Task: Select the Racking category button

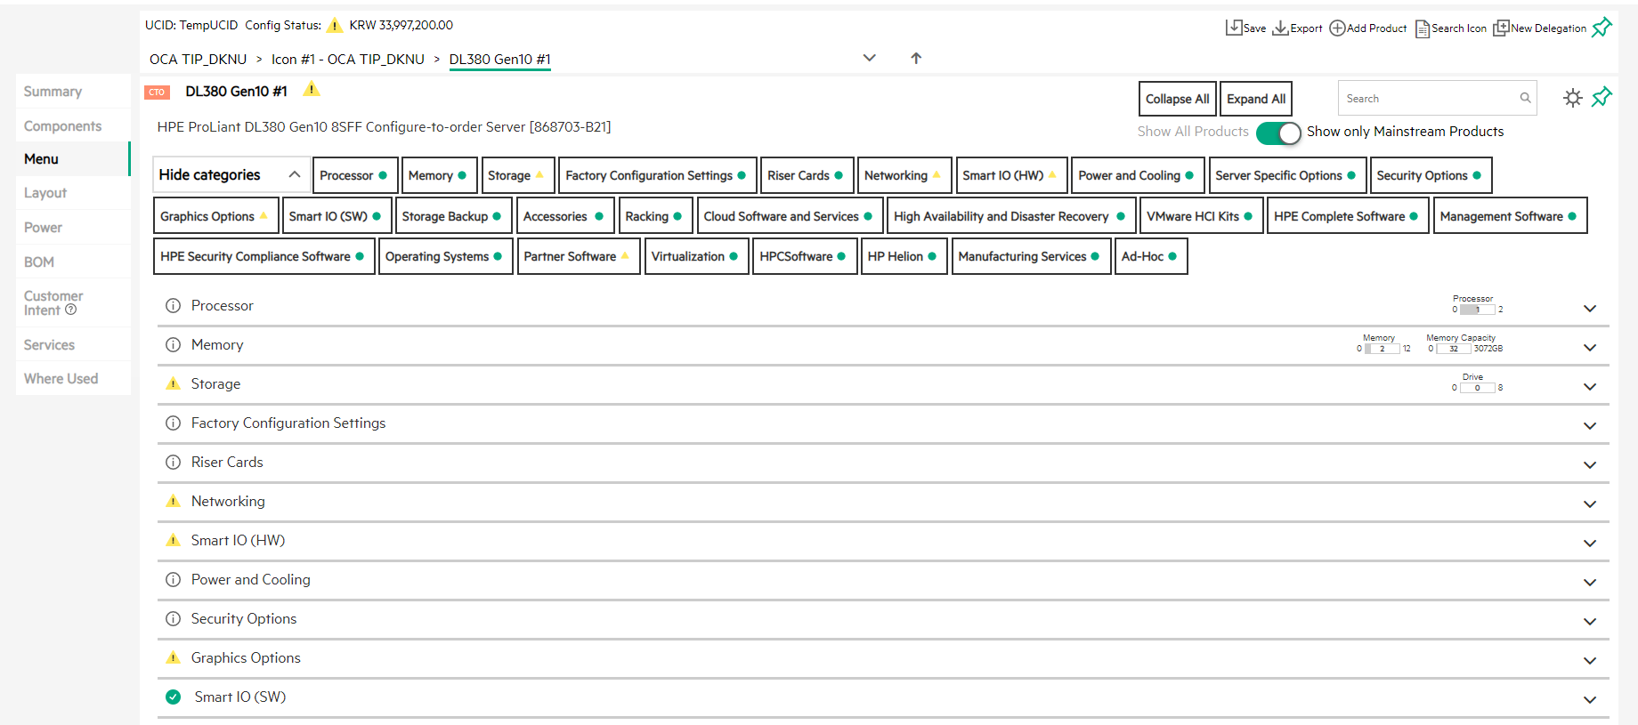Action: (x=655, y=216)
